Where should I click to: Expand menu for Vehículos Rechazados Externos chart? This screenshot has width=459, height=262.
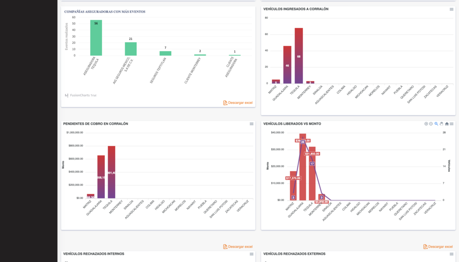point(451,254)
